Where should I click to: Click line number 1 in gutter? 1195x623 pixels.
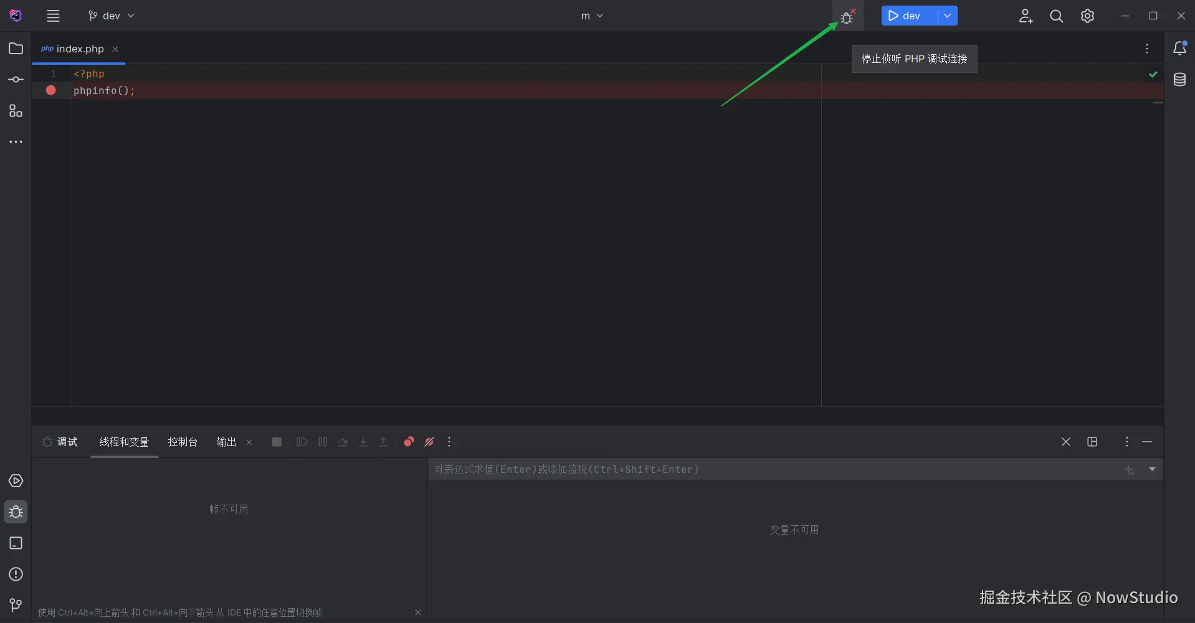coord(53,74)
